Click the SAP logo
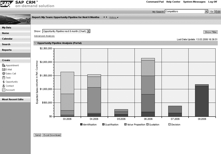The width and height of the screenshot is (221, 154). pos(6,4)
